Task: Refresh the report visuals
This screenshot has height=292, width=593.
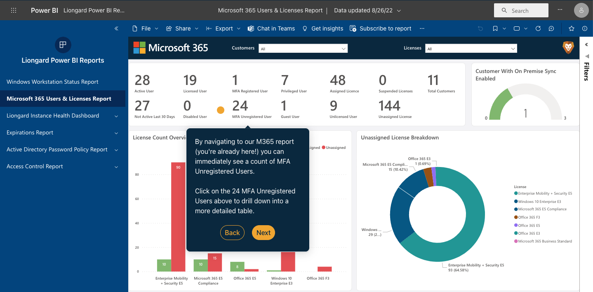Action: tap(538, 28)
